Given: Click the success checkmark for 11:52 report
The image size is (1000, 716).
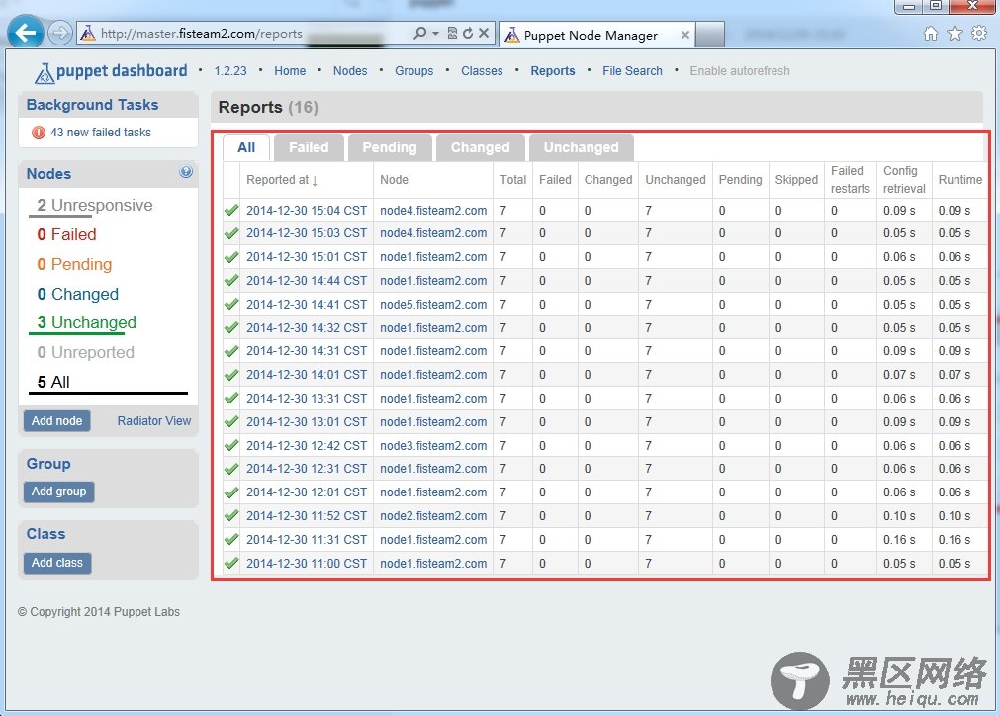Looking at the screenshot, I should tap(231, 516).
